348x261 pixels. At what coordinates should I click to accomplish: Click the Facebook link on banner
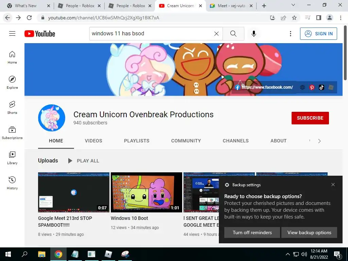[264, 87]
